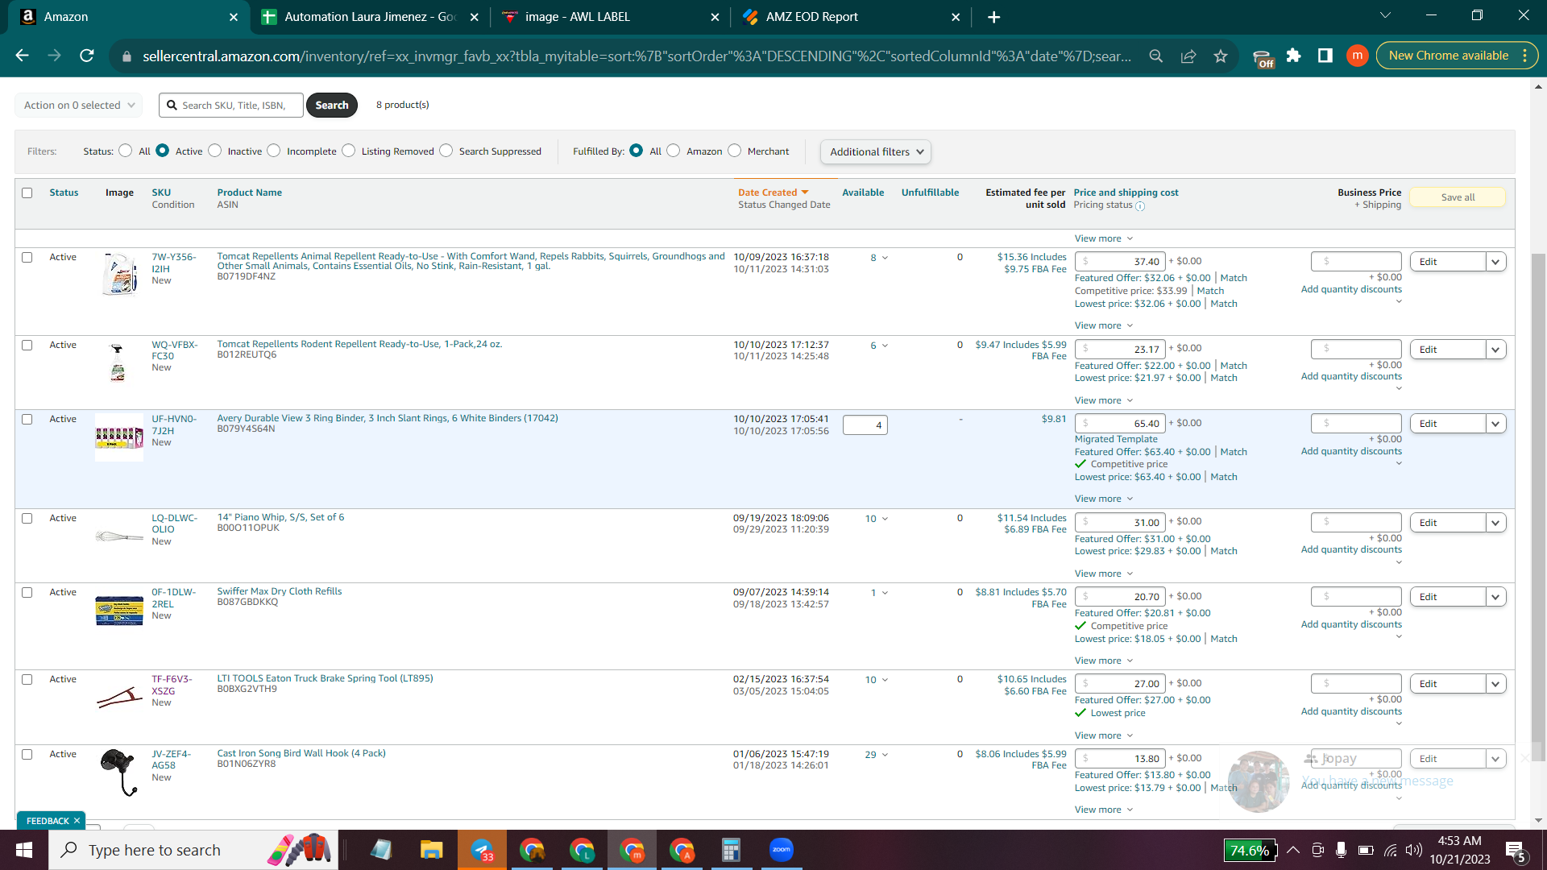Switch to Automation Laura Jimenez tab
The width and height of the screenshot is (1547, 870).
(371, 17)
